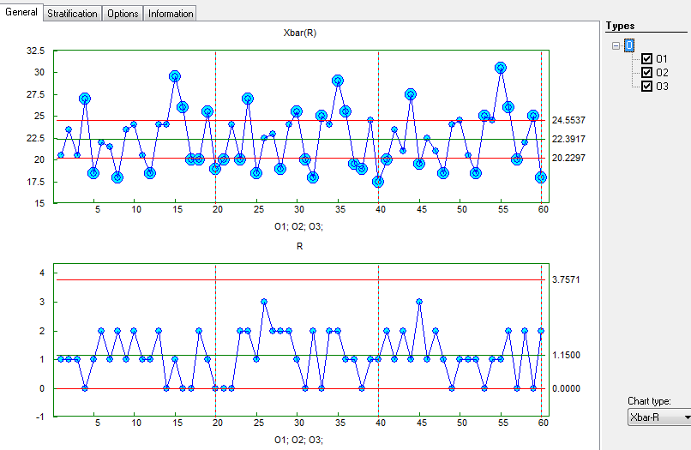
Task: Click the Xbar data point at sample 15
Action: (x=175, y=76)
